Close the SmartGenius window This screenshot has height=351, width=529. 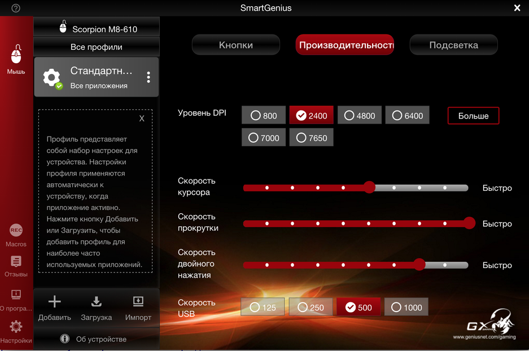point(517,8)
